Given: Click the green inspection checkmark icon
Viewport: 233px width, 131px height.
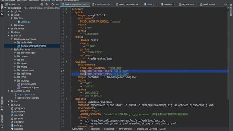Looking at the screenshot, I should tap(228, 8).
